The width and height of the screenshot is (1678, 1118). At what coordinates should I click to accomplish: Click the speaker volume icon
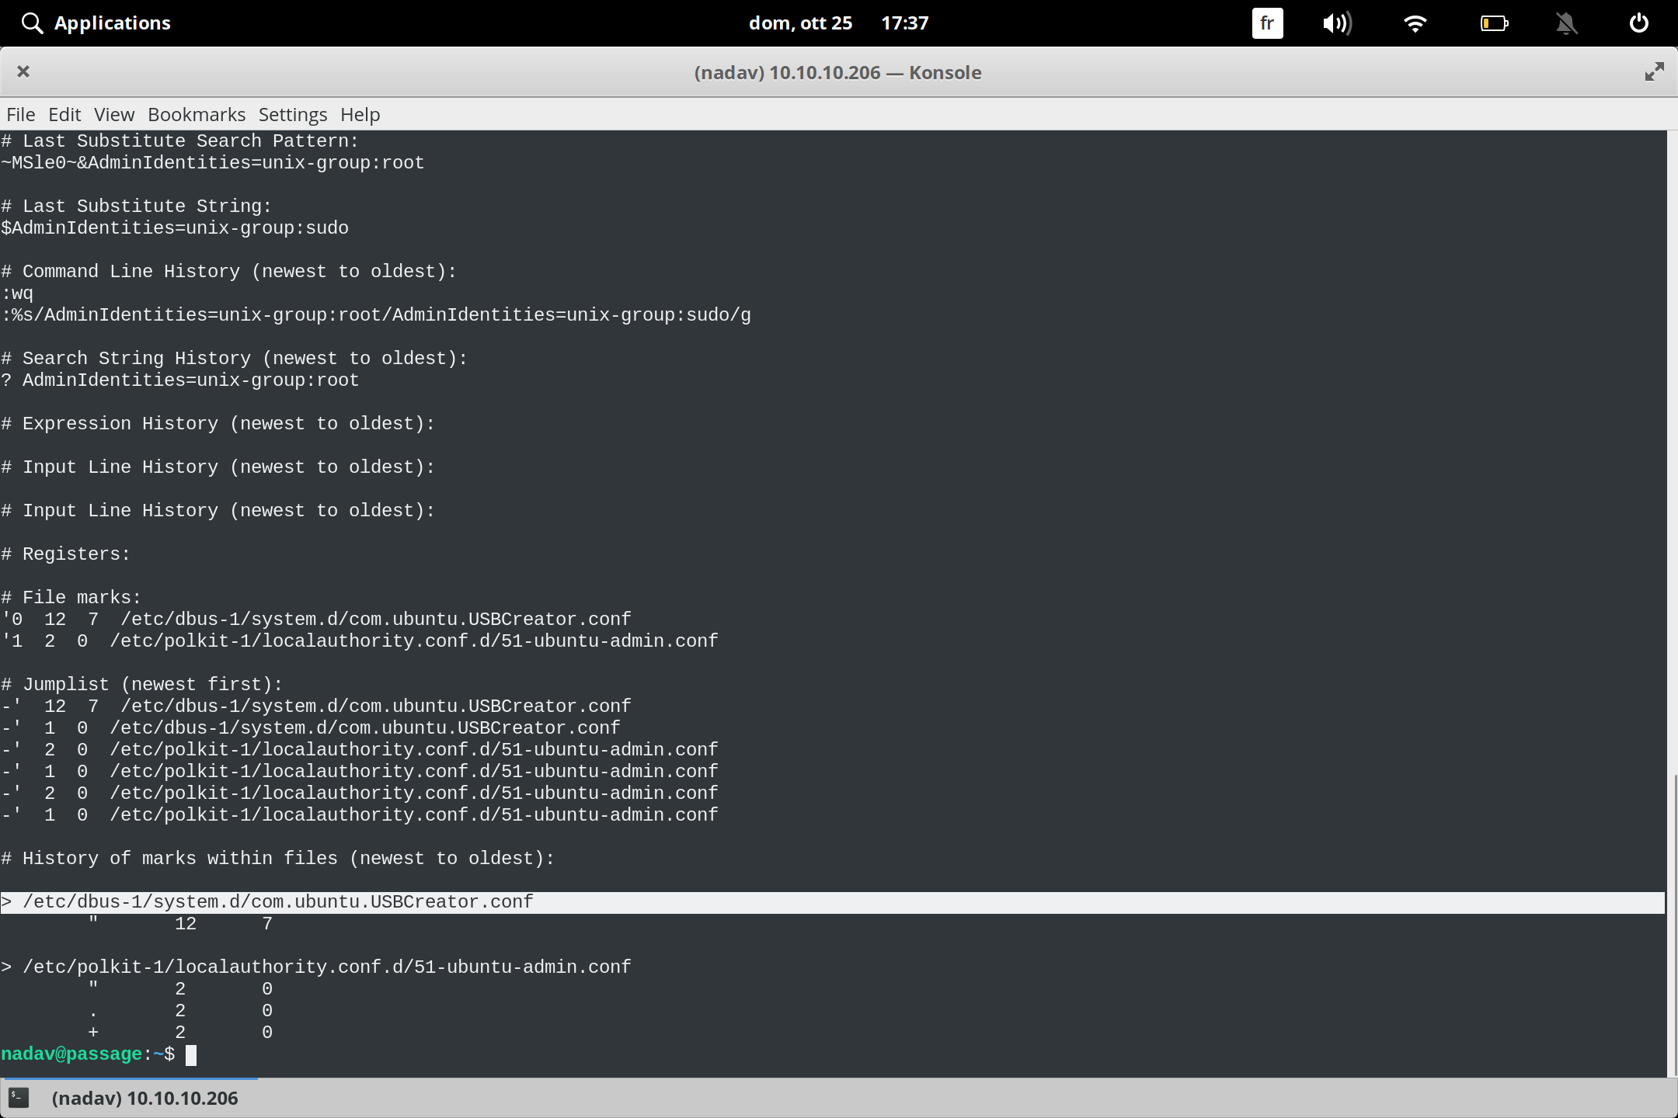pos(1338,23)
